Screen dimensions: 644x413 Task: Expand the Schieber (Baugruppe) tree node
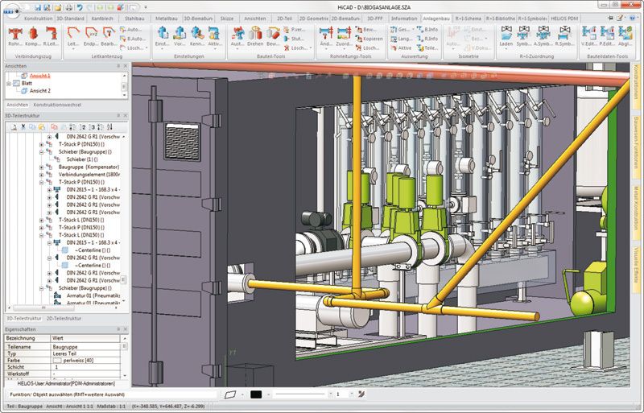41,151
